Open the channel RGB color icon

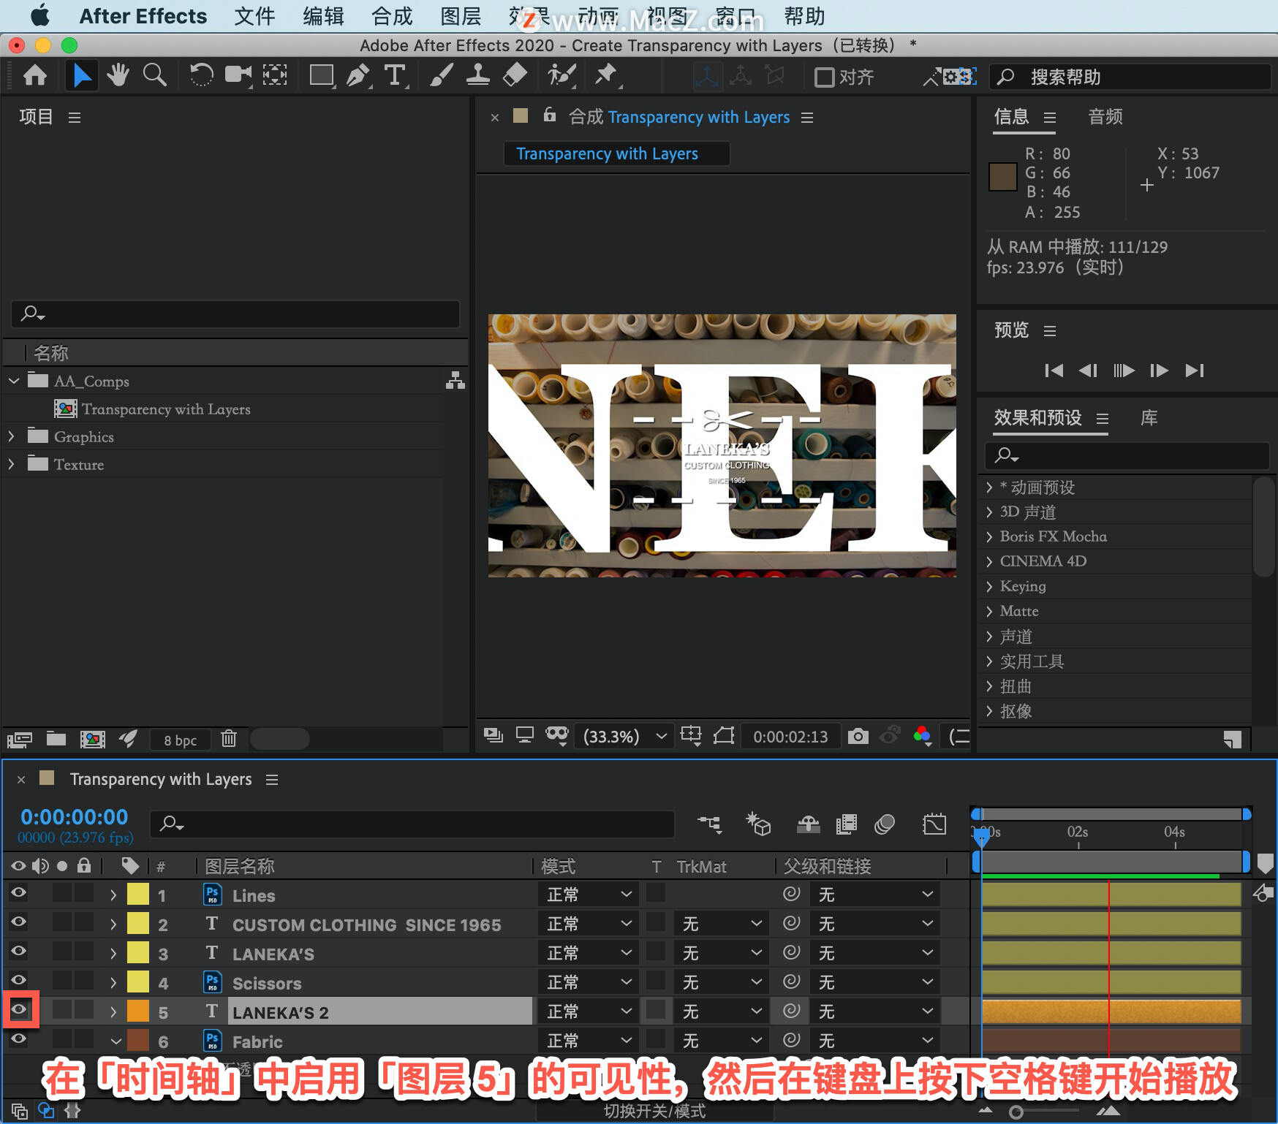click(923, 736)
